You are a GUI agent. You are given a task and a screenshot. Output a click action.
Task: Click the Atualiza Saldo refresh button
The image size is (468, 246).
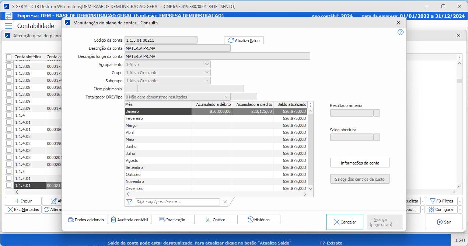244,40
